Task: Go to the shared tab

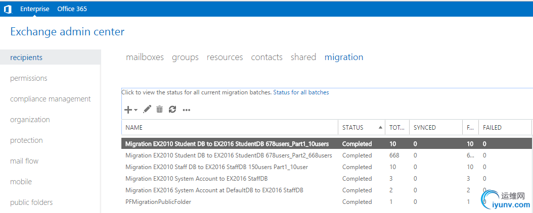Action: [303, 57]
